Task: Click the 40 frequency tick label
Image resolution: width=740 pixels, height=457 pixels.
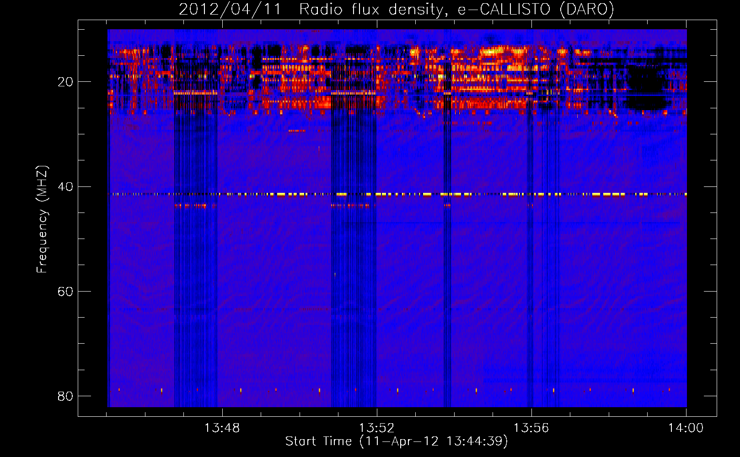Action: pyautogui.click(x=65, y=186)
